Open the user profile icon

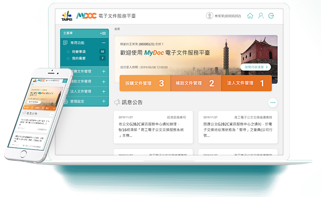261,16
